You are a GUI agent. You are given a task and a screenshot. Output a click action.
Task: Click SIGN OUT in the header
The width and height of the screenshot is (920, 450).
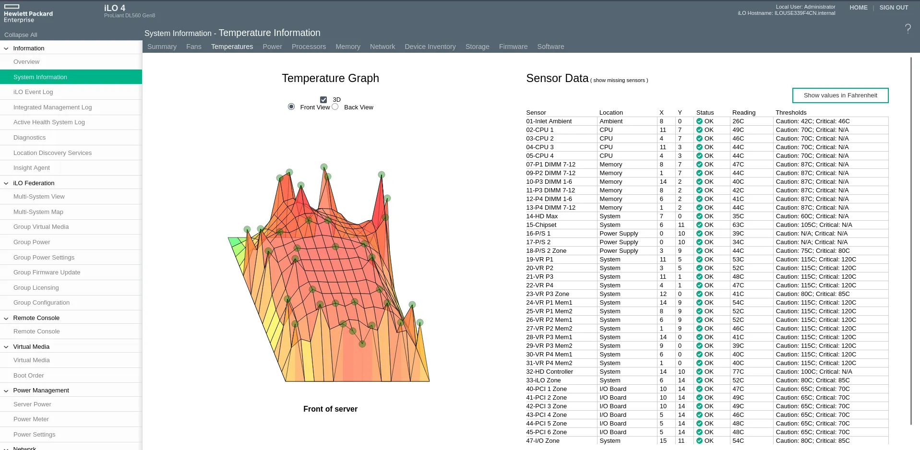[894, 8]
